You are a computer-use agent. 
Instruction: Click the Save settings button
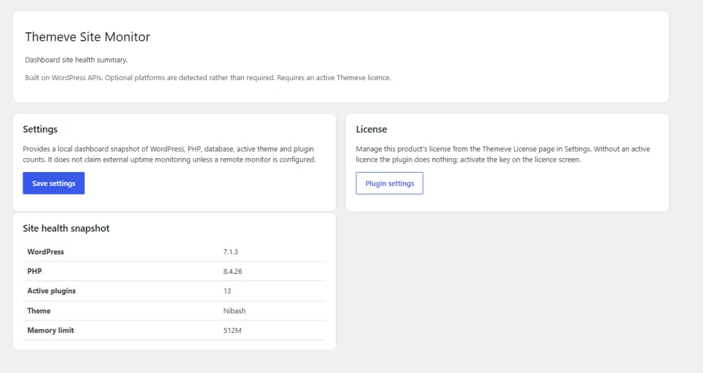point(54,183)
